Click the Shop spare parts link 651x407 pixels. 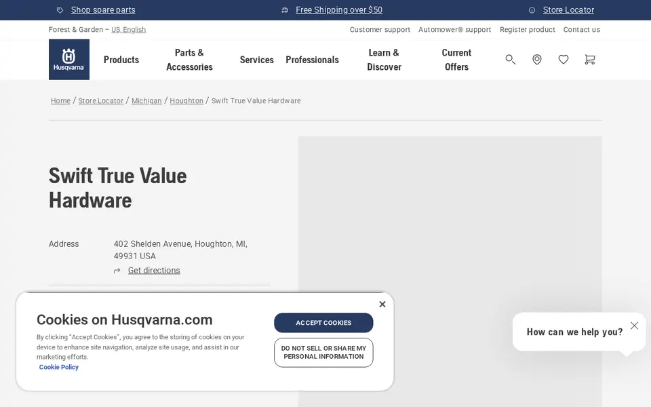(x=103, y=10)
